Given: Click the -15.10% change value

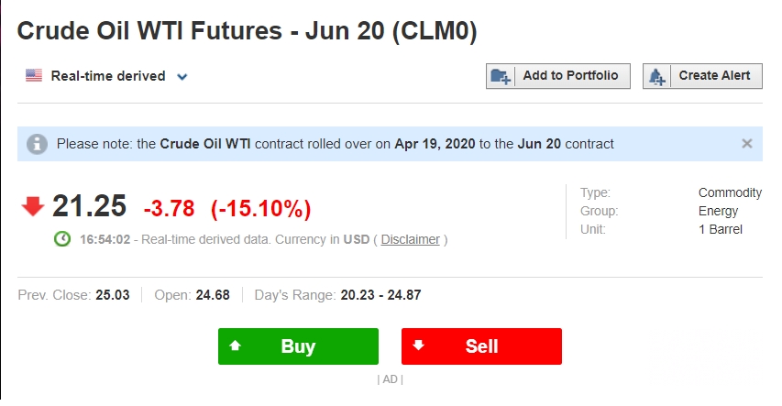Looking at the screenshot, I should point(261,208).
